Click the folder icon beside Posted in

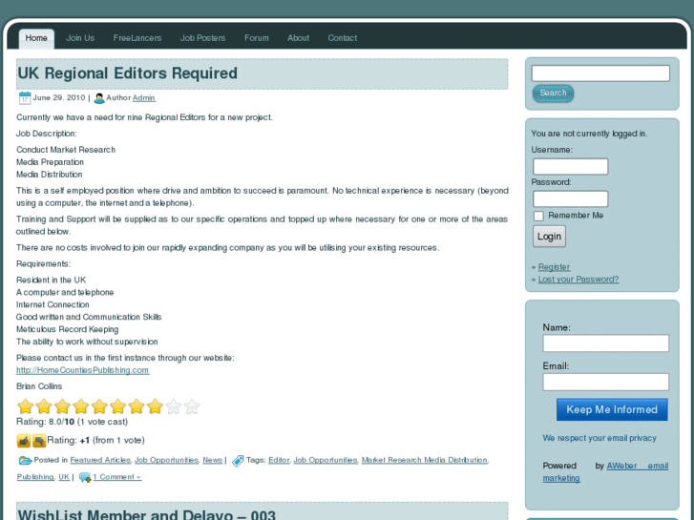point(25,461)
